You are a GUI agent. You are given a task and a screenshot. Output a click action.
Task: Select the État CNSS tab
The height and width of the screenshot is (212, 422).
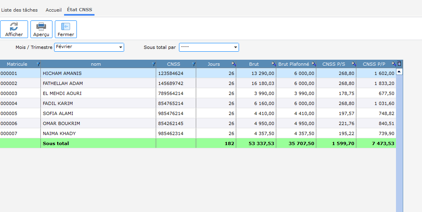(79, 10)
